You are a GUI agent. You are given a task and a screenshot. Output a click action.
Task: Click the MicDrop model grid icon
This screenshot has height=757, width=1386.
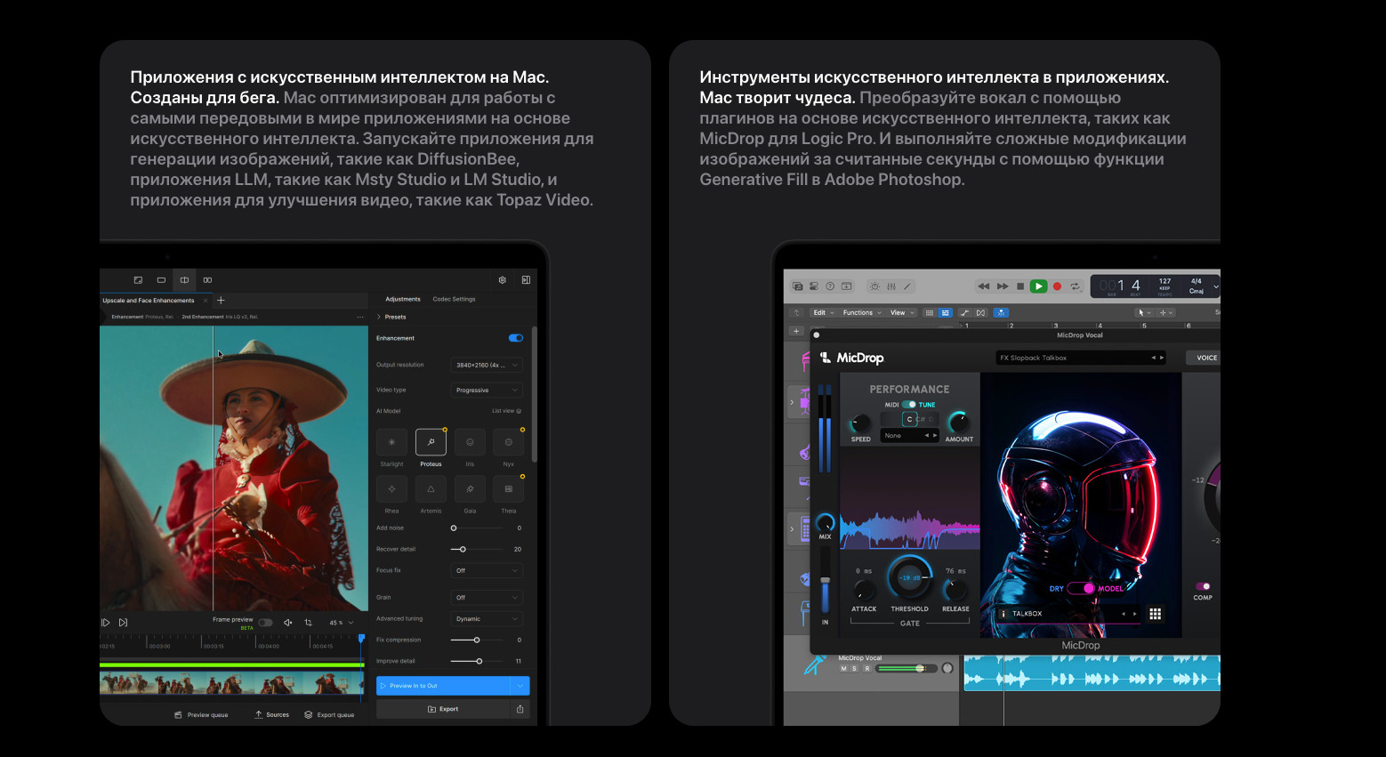point(1155,614)
